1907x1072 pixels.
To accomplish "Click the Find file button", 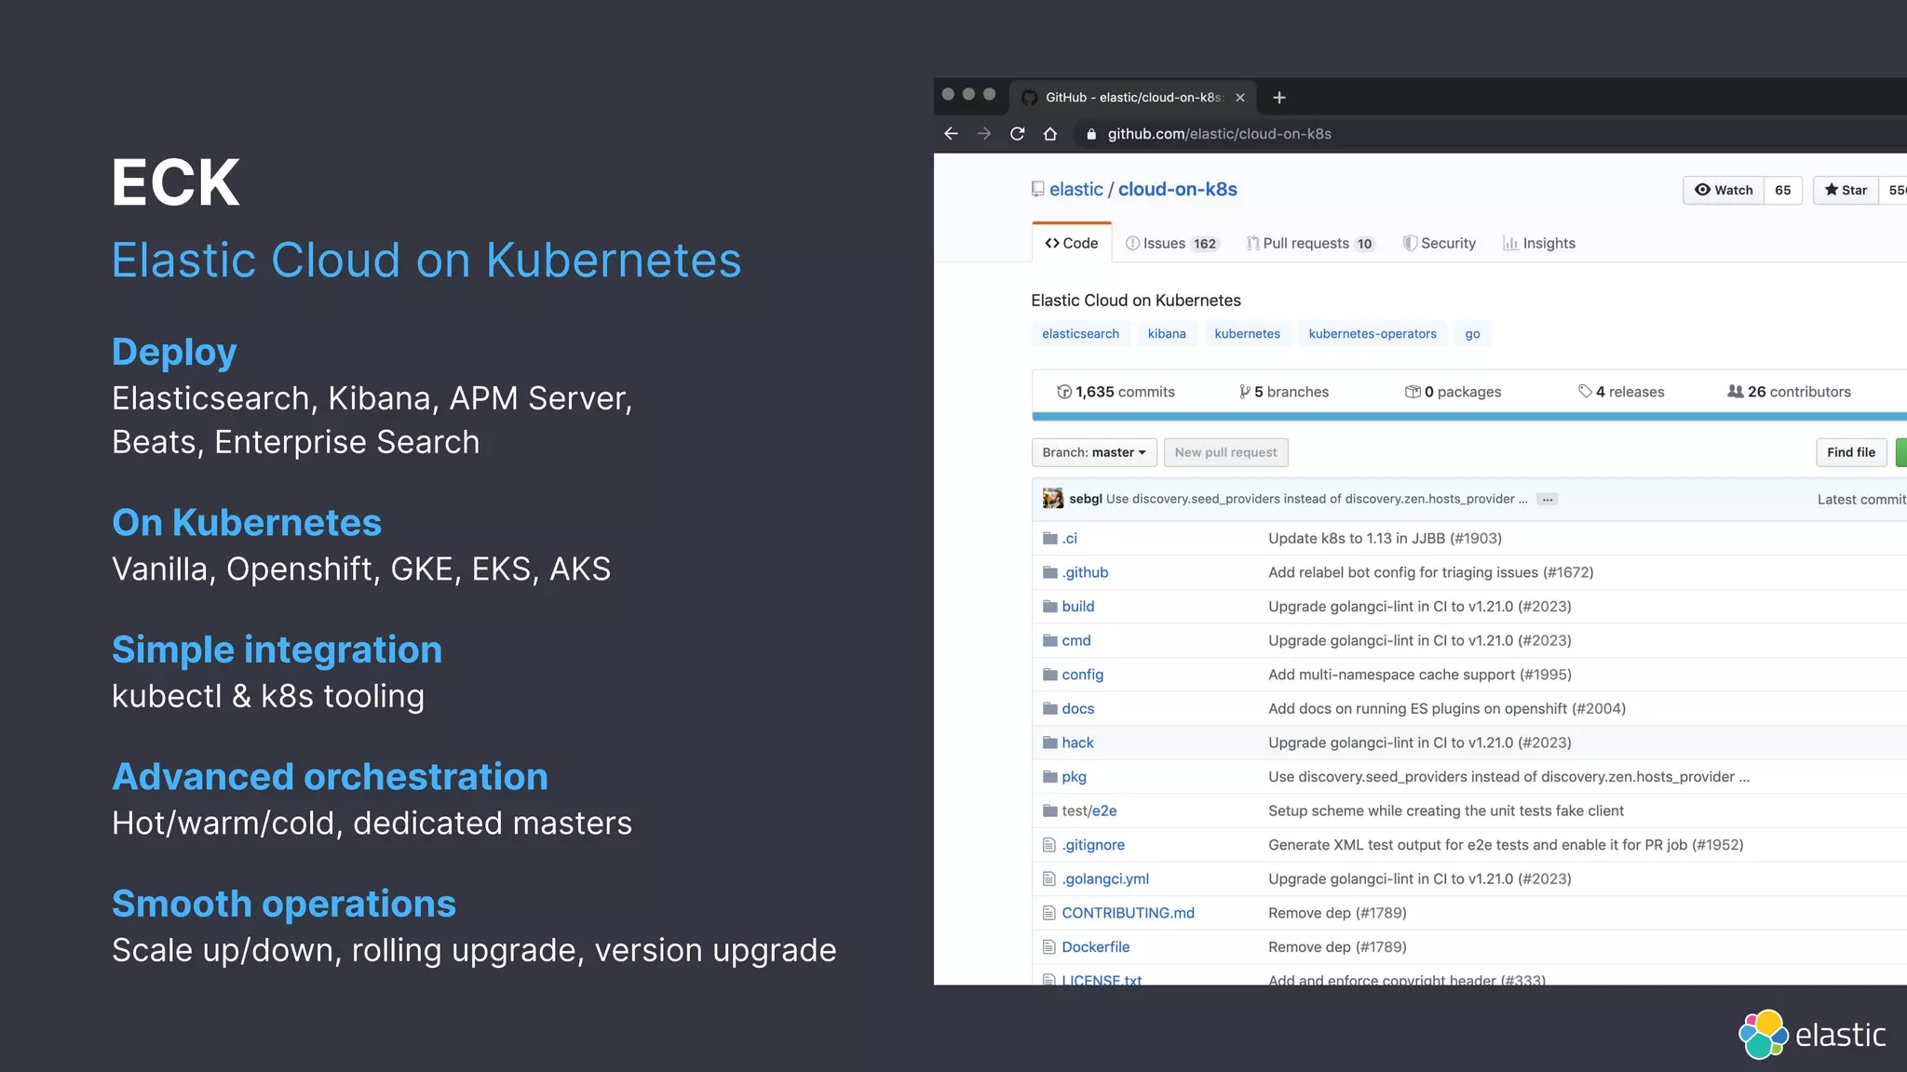I will tap(1851, 452).
